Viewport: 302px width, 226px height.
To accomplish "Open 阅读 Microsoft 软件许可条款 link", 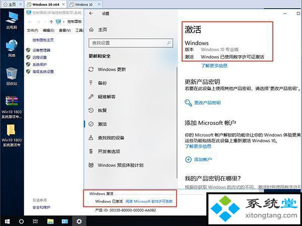I will tap(149, 201).
